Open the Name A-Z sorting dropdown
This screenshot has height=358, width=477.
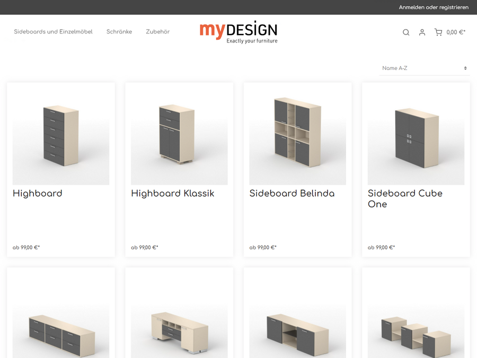(425, 68)
